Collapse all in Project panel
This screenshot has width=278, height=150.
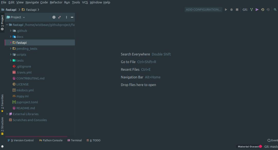click(x=59, y=17)
